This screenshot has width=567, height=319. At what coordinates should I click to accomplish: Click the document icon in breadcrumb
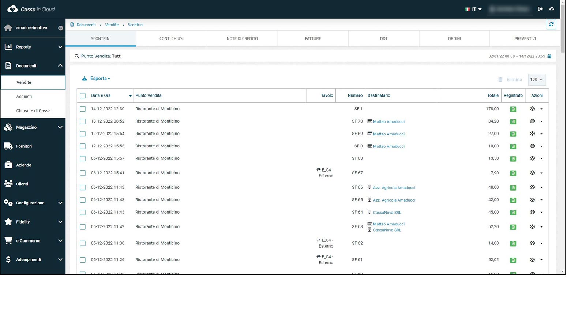[x=72, y=25]
